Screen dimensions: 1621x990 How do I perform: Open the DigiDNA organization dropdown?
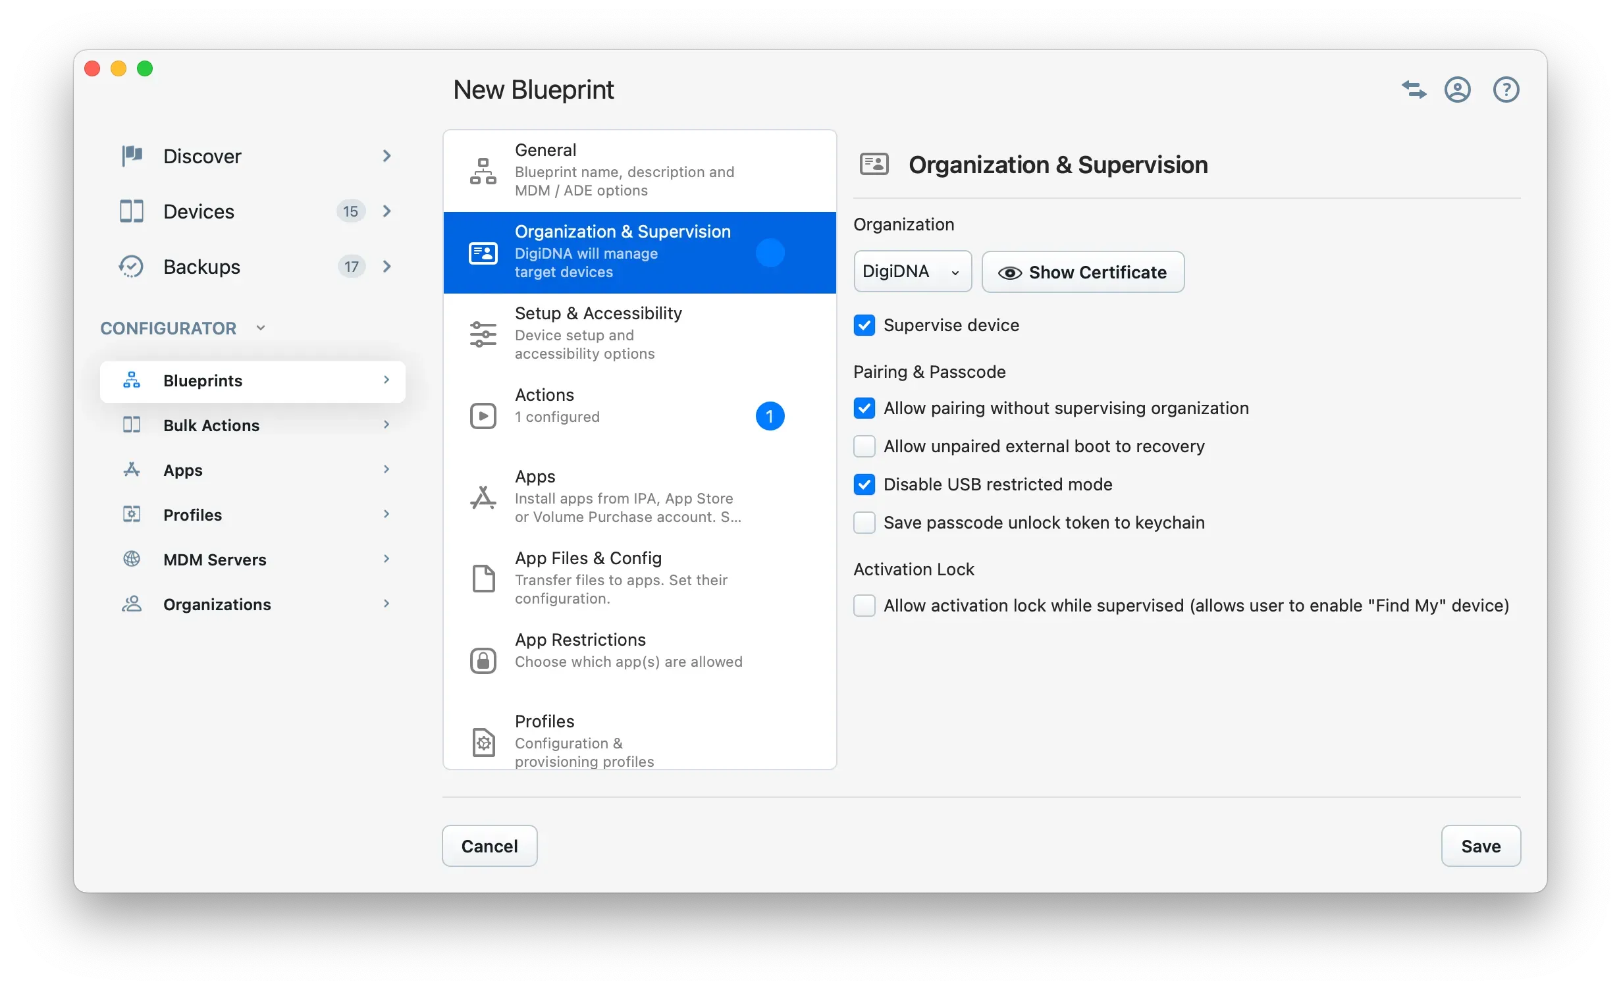tap(912, 271)
